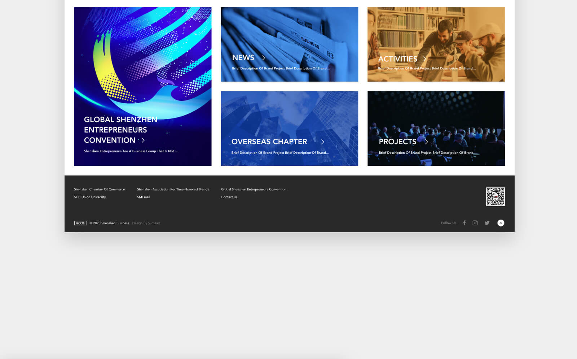This screenshot has height=359, width=577.
Task: Click the arrow next to OVERSEAS CHAPTER
Action: 322,142
